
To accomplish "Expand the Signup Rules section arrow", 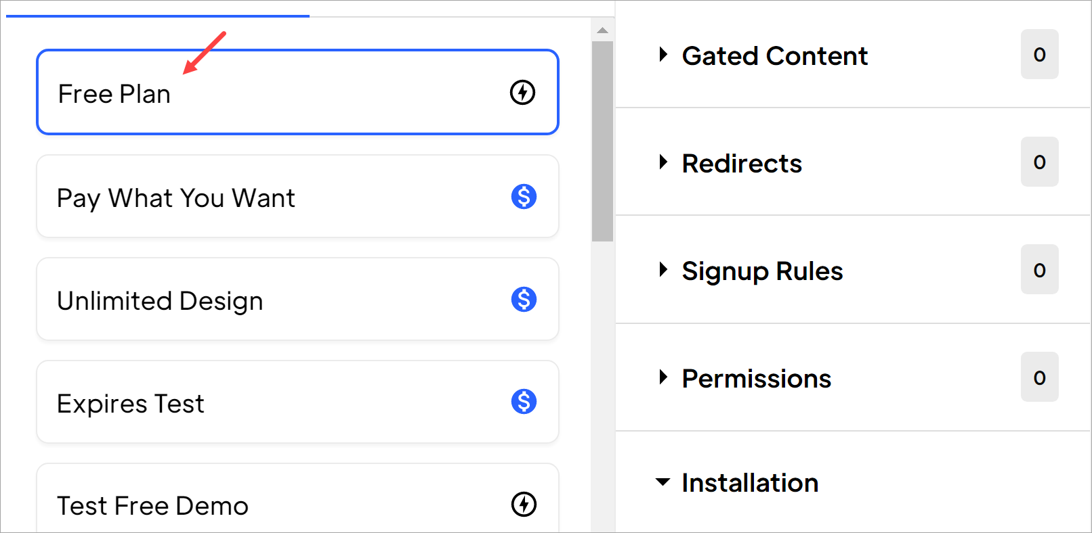I will tap(663, 270).
